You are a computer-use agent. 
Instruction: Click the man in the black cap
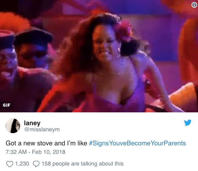[x=33, y=49]
